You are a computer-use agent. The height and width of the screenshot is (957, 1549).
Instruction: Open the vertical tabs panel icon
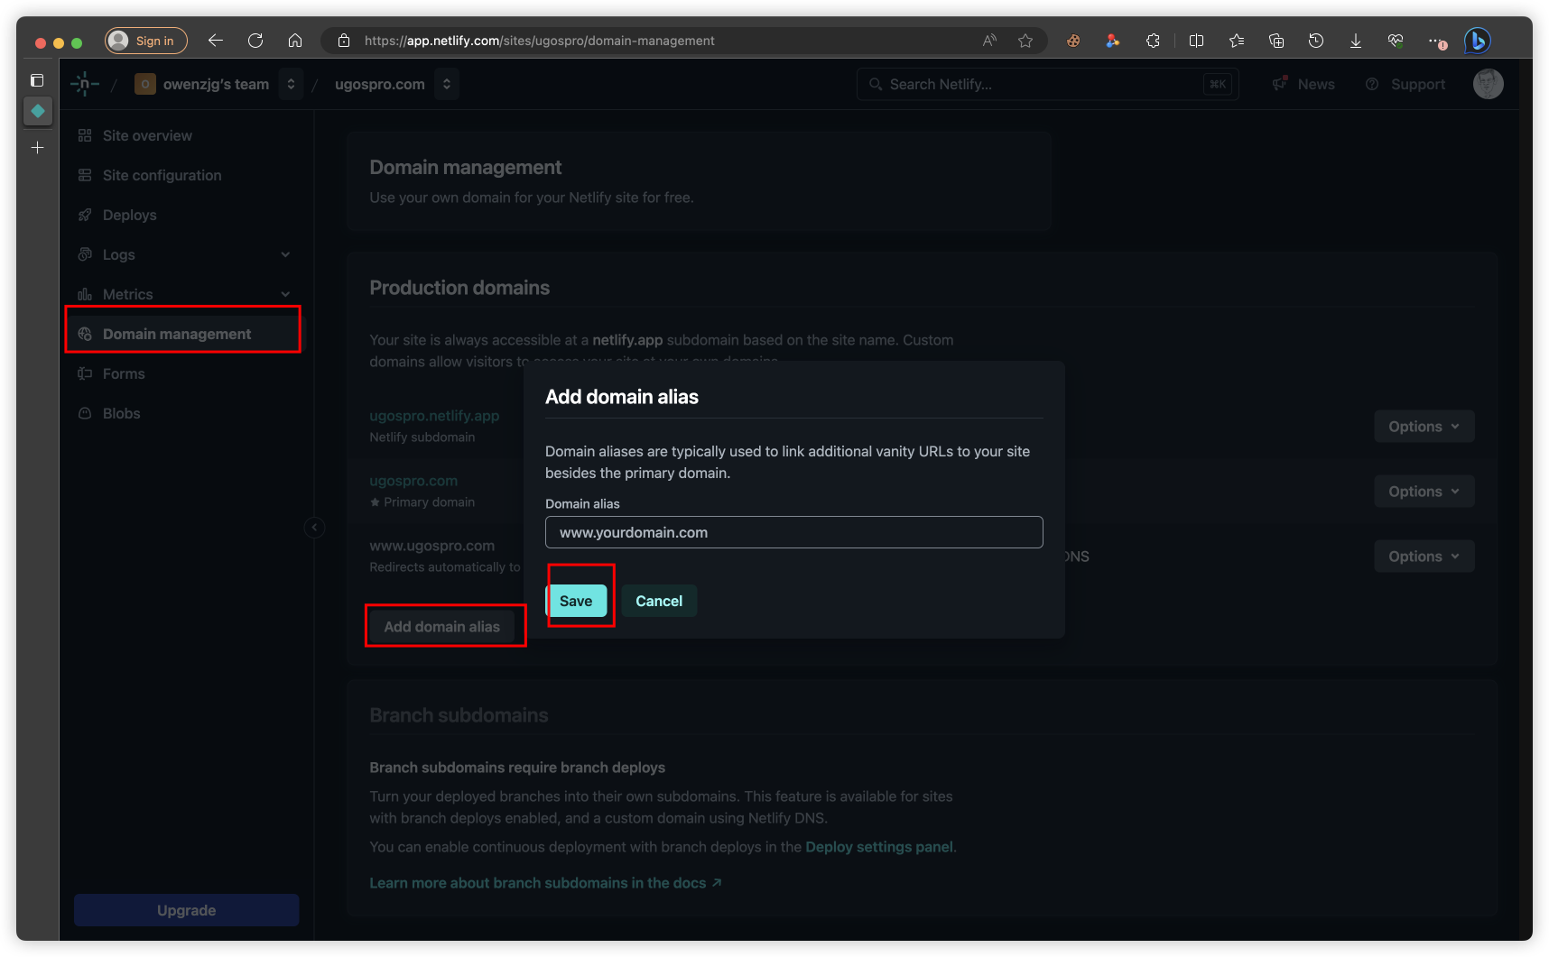(x=37, y=80)
